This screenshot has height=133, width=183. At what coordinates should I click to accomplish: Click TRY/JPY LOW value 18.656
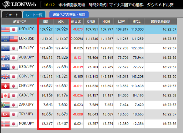pyautogui.click(x=123, y=114)
